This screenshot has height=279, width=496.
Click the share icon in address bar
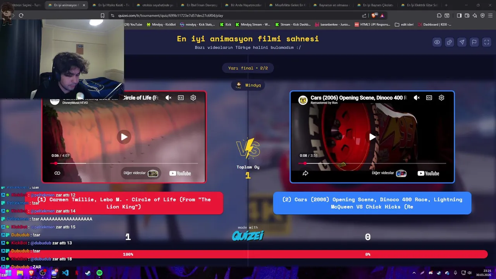coord(364,15)
